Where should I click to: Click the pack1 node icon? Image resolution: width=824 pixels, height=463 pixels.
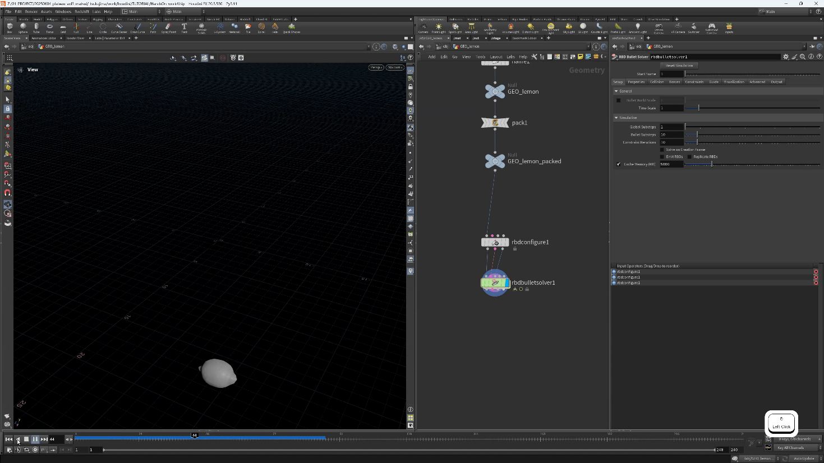495,123
